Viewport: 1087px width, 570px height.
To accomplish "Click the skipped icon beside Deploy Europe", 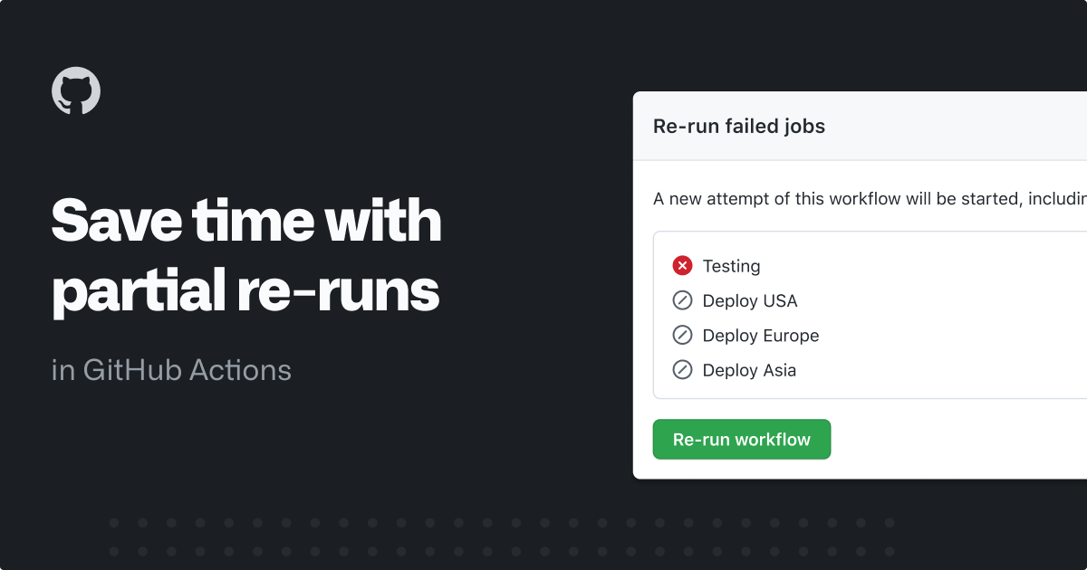I will pos(682,336).
